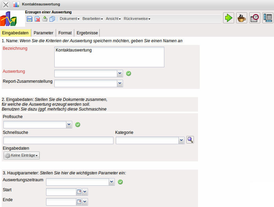
Task: Click the coffee cup icon
Action: coord(242,18)
